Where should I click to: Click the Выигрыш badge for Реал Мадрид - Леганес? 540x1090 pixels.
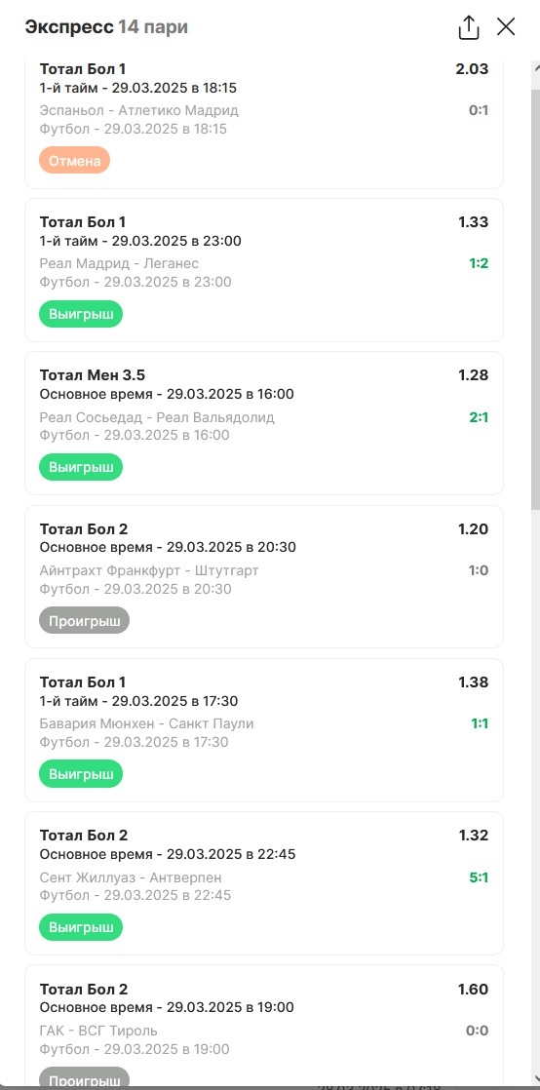coord(81,314)
